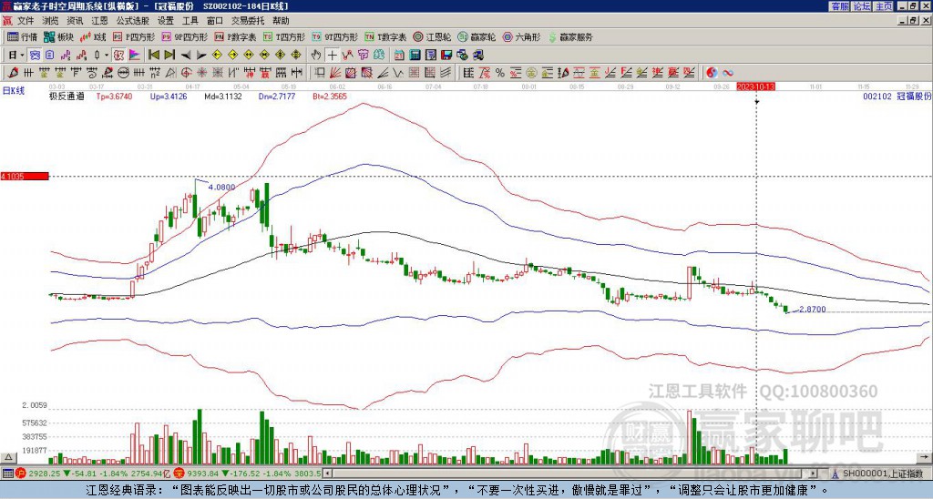933x499 pixels.
Task: Open the 江恩 menu
Action: (100, 21)
